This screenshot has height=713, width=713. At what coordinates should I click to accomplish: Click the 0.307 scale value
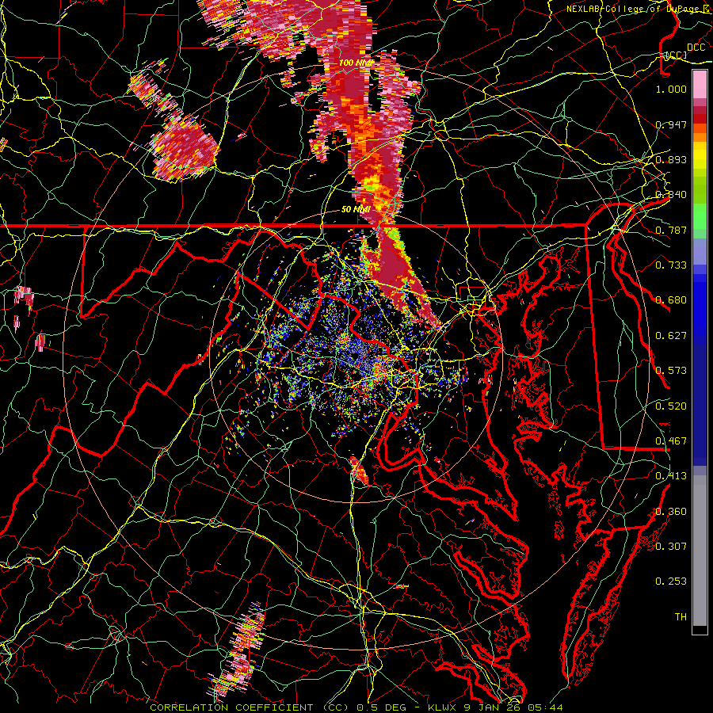(671, 546)
